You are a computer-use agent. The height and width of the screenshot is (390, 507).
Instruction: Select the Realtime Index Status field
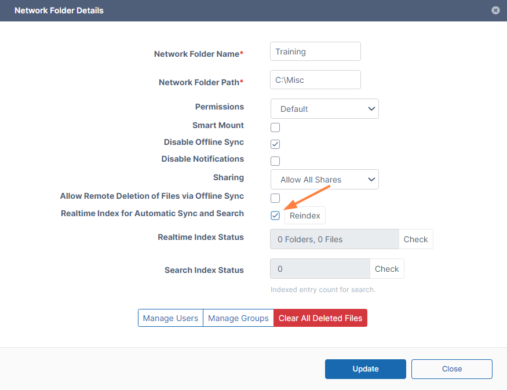334,239
